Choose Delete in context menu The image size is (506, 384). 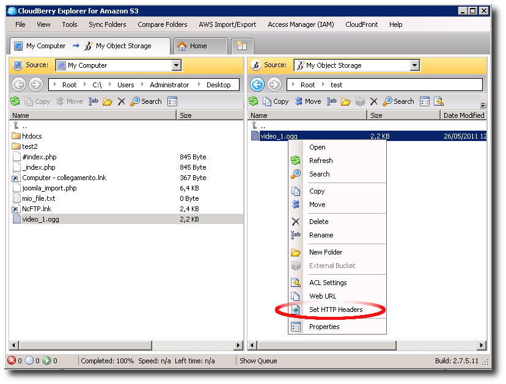pyautogui.click(x=337, y=222)
